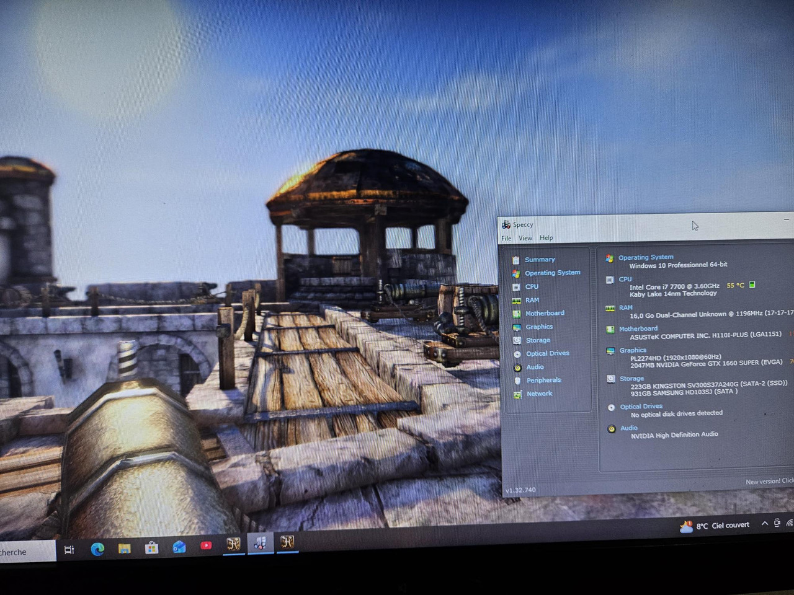Select CPU in the Speccy sidebar
The height and width of the screenshot is (595, 794).
point(532,287)
